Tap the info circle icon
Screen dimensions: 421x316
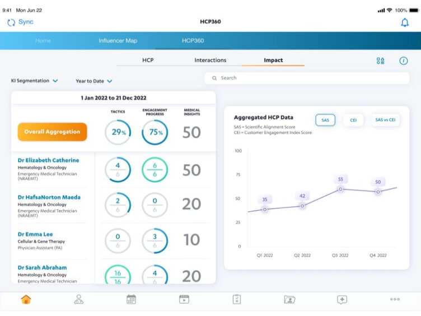click(x=403, y=61)
